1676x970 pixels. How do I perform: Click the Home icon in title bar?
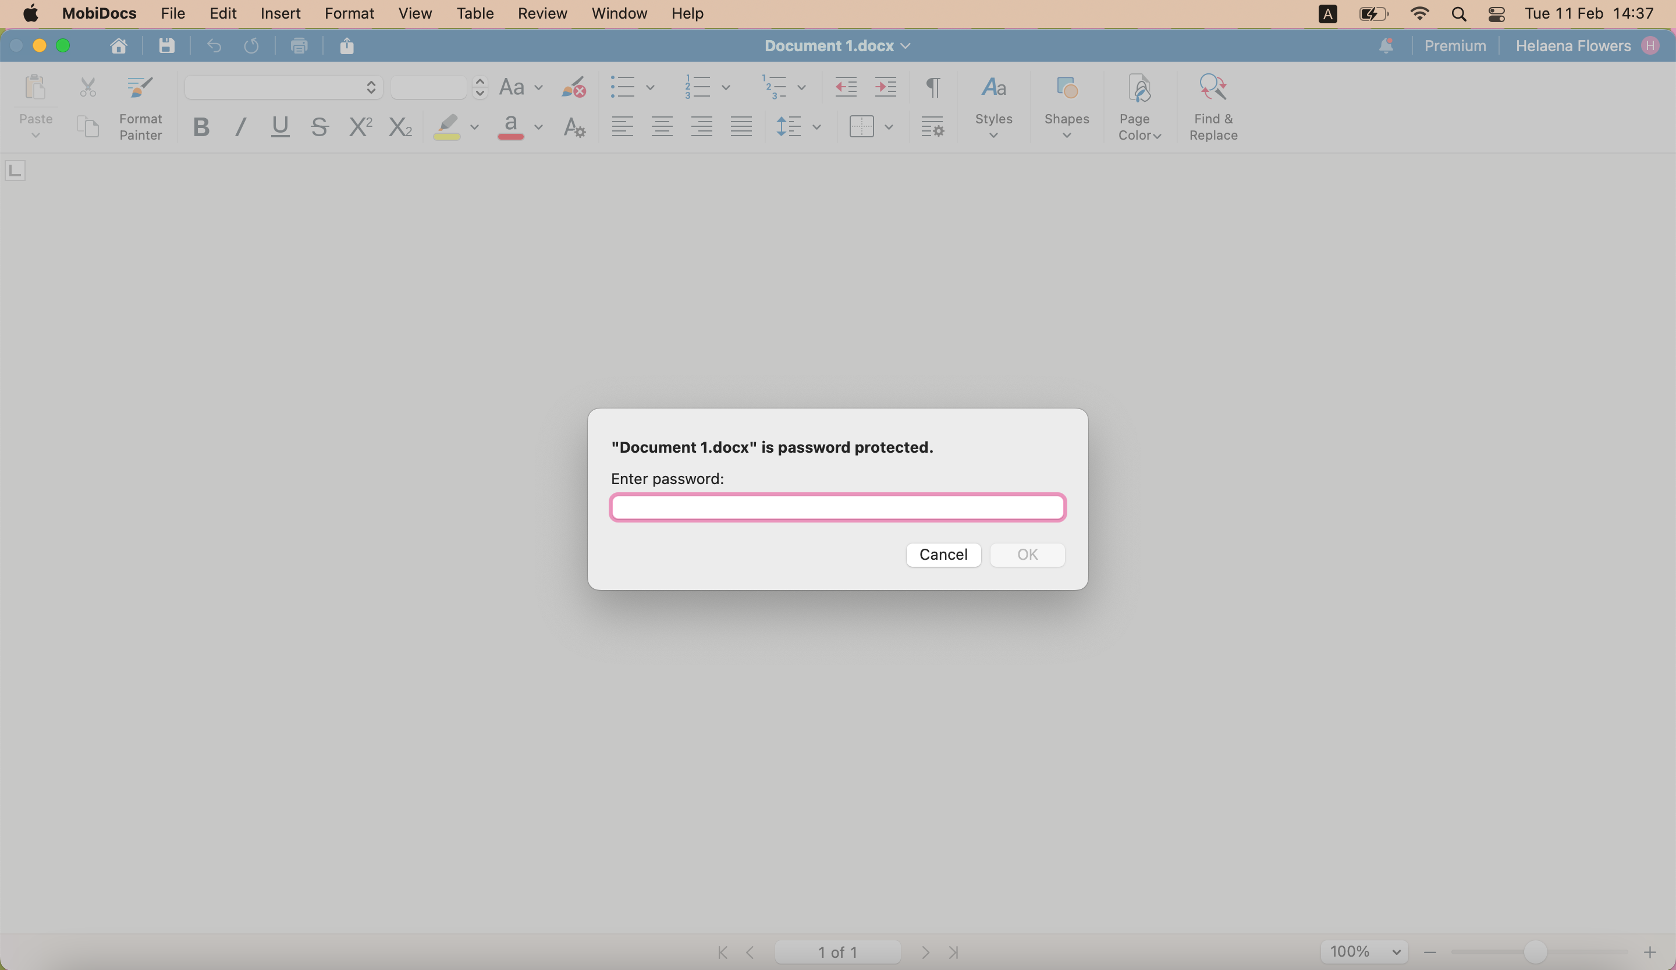click(x=118, y=45)
